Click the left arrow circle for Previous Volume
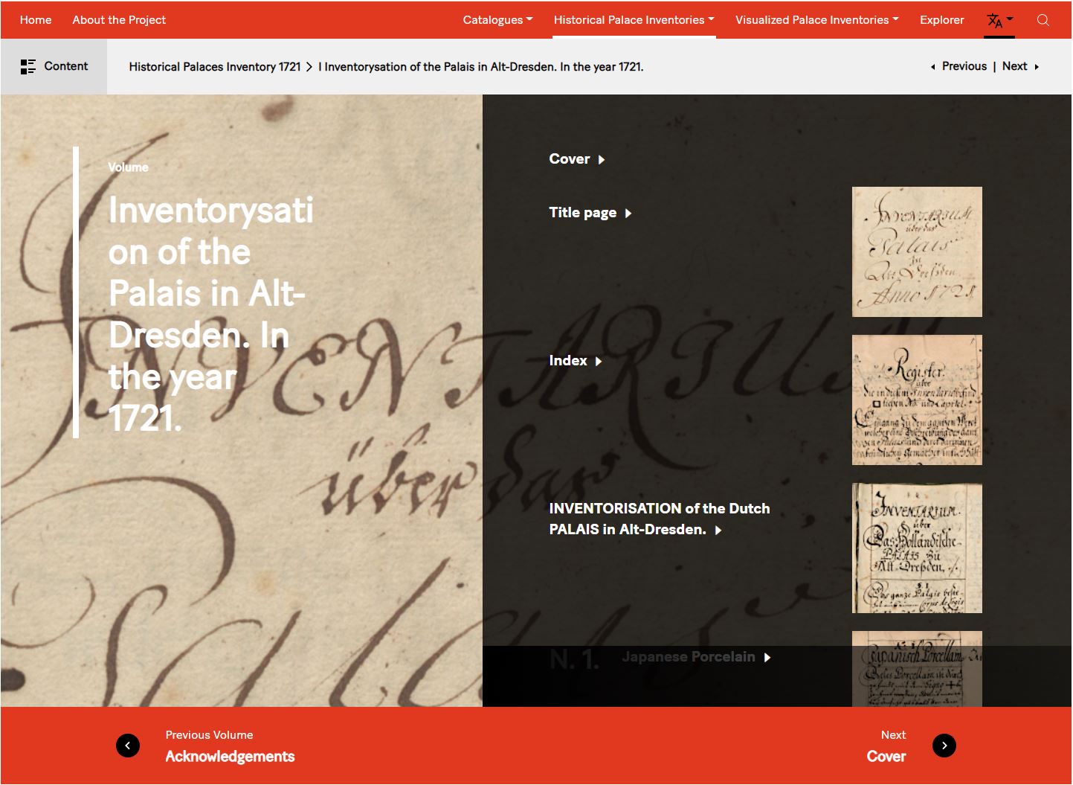The width and height of the screenshot is (1073, 785). tap(128, 746)
